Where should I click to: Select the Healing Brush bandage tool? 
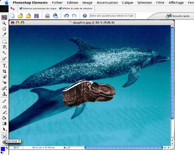(x=4, y=88)
